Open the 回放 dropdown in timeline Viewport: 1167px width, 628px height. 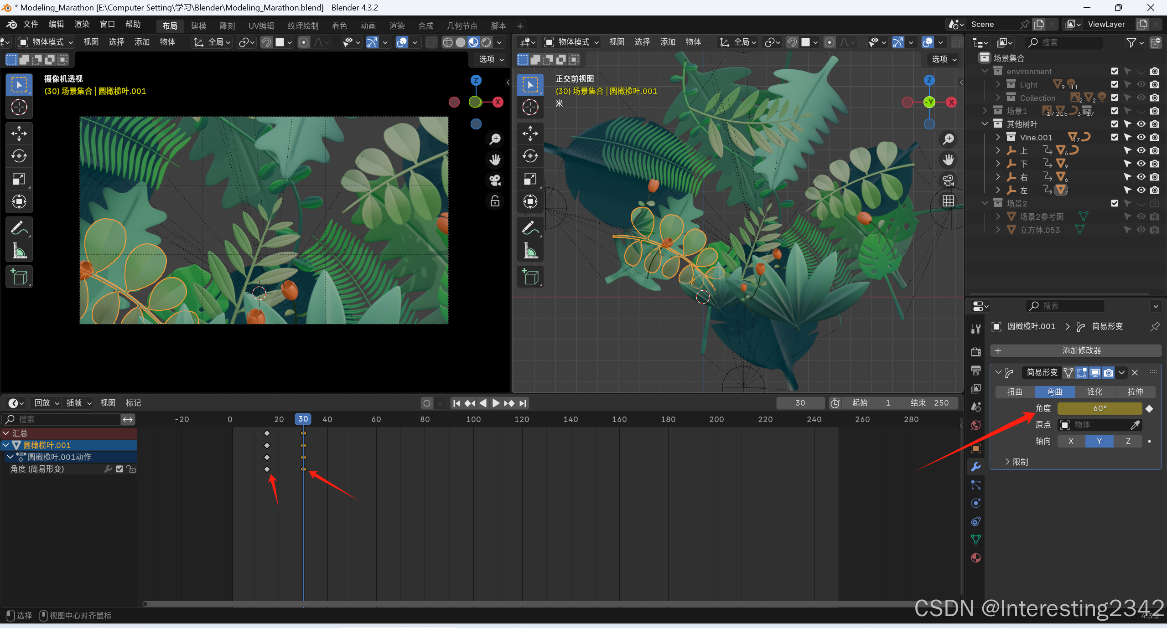click(47, 403)
